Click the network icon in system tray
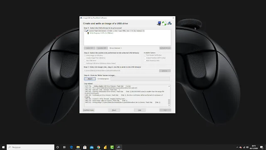 click(x=244, y=147)
